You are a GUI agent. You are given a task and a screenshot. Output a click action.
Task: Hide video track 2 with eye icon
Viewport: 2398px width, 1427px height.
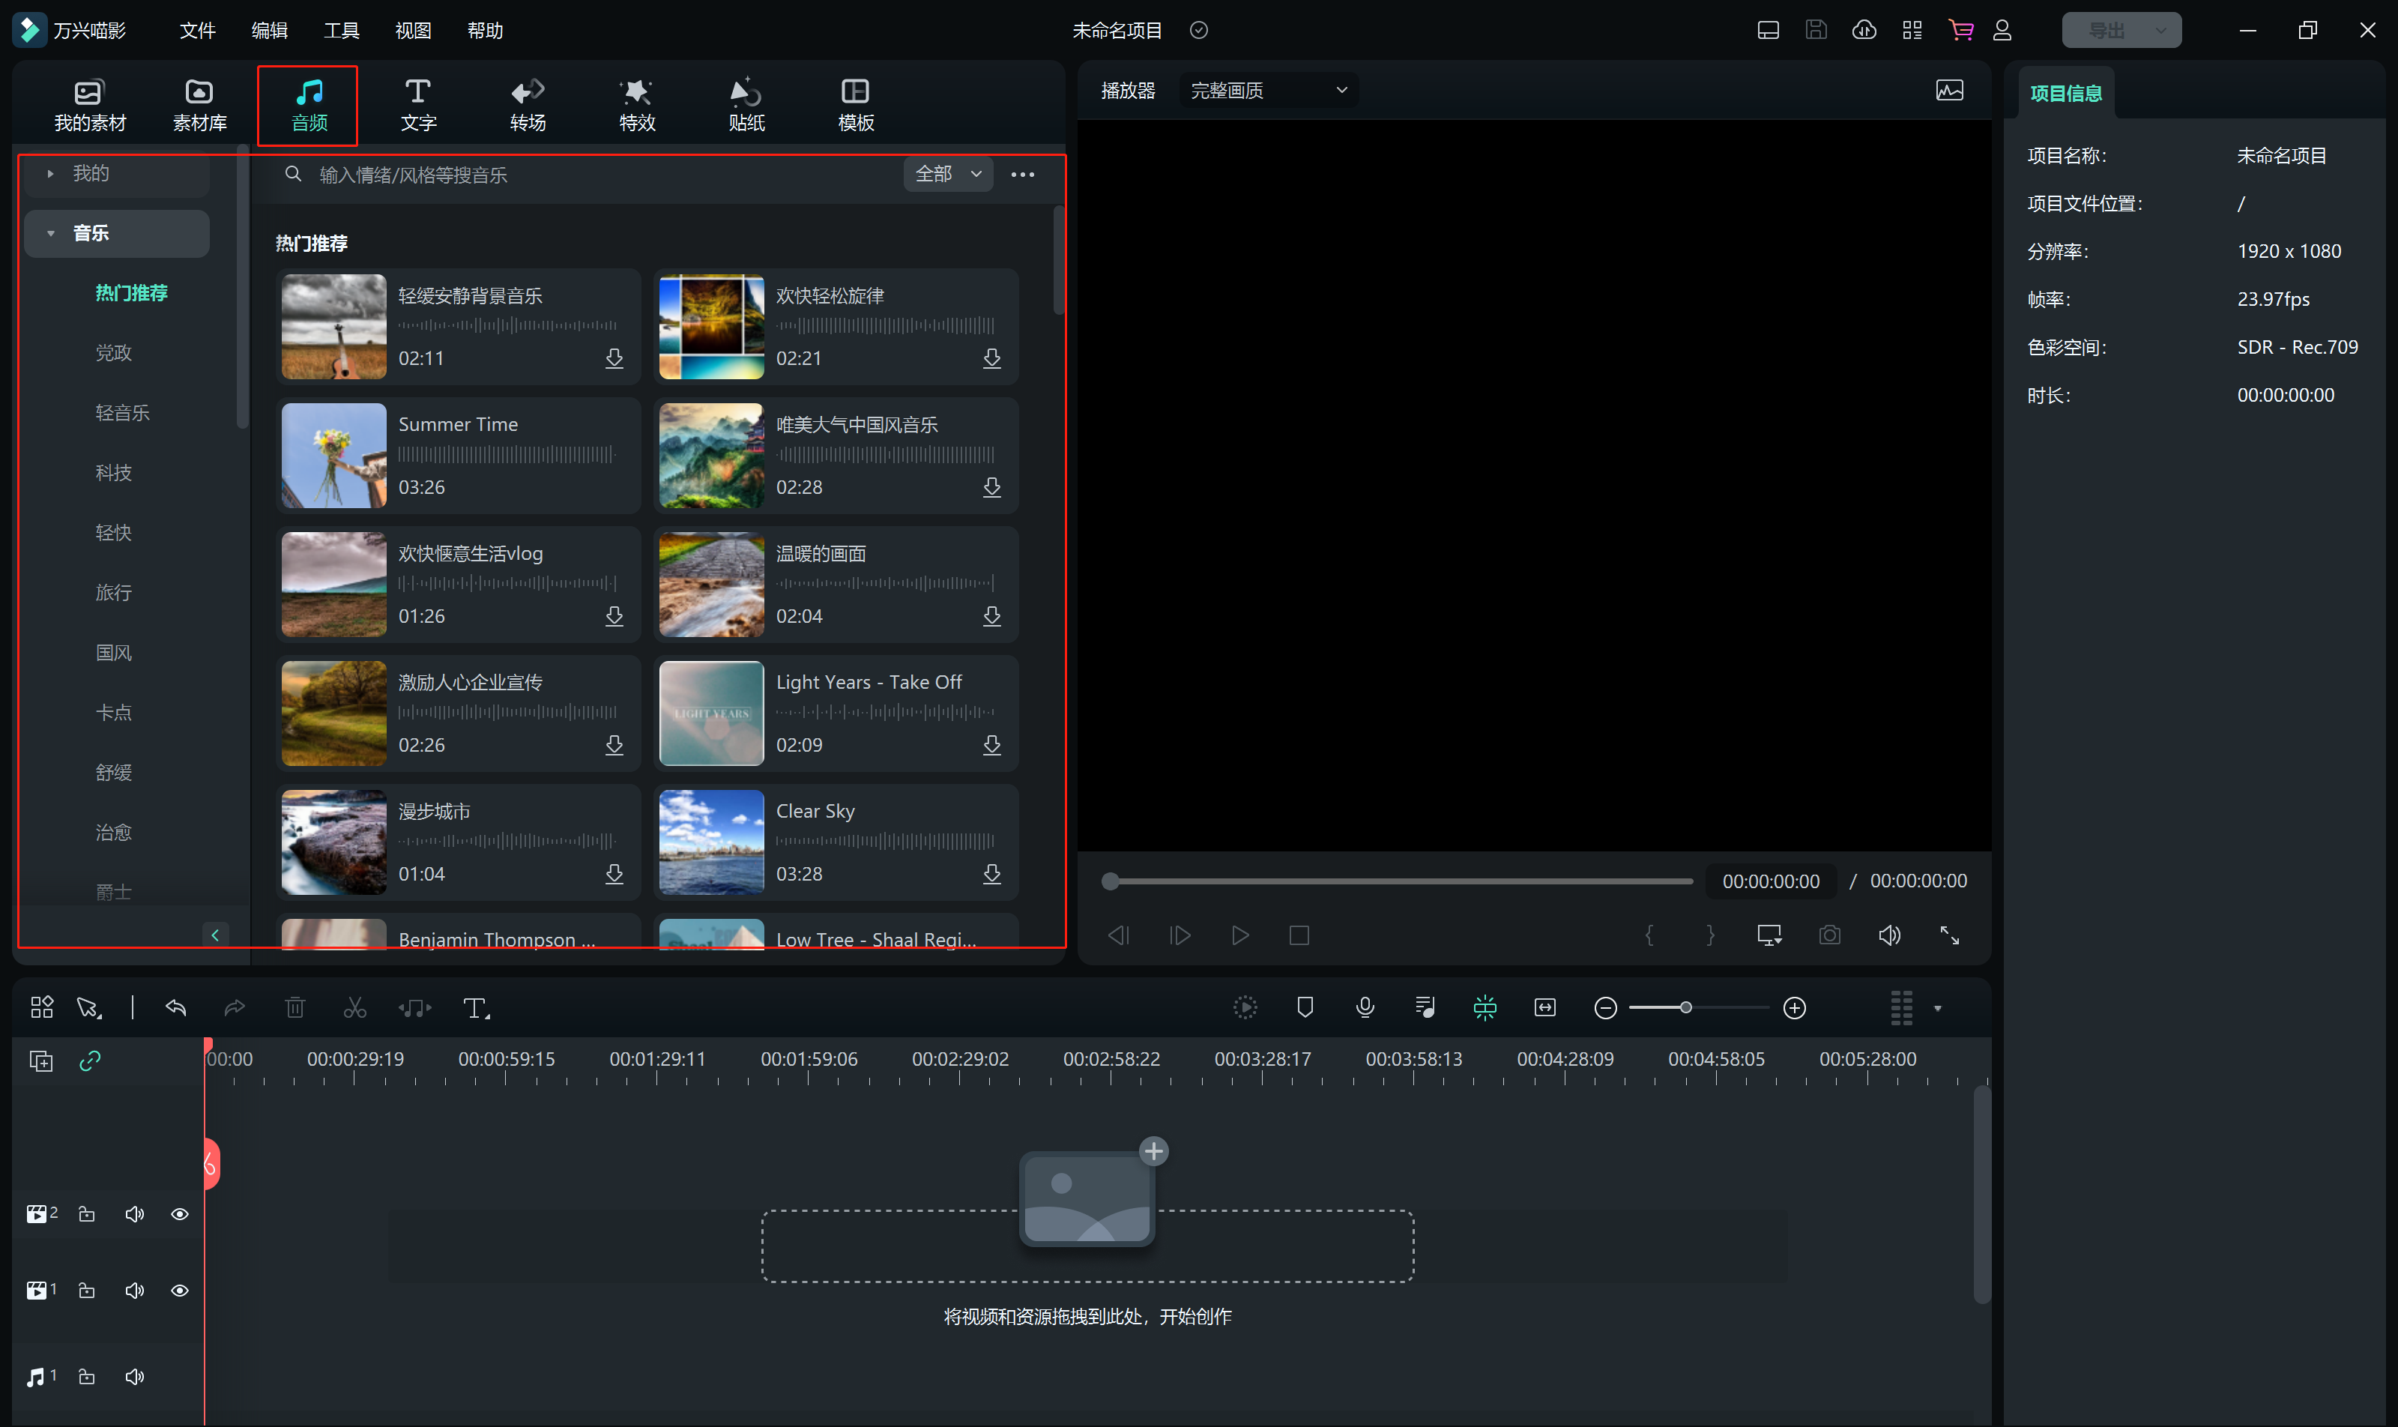tap(179, 1213)
